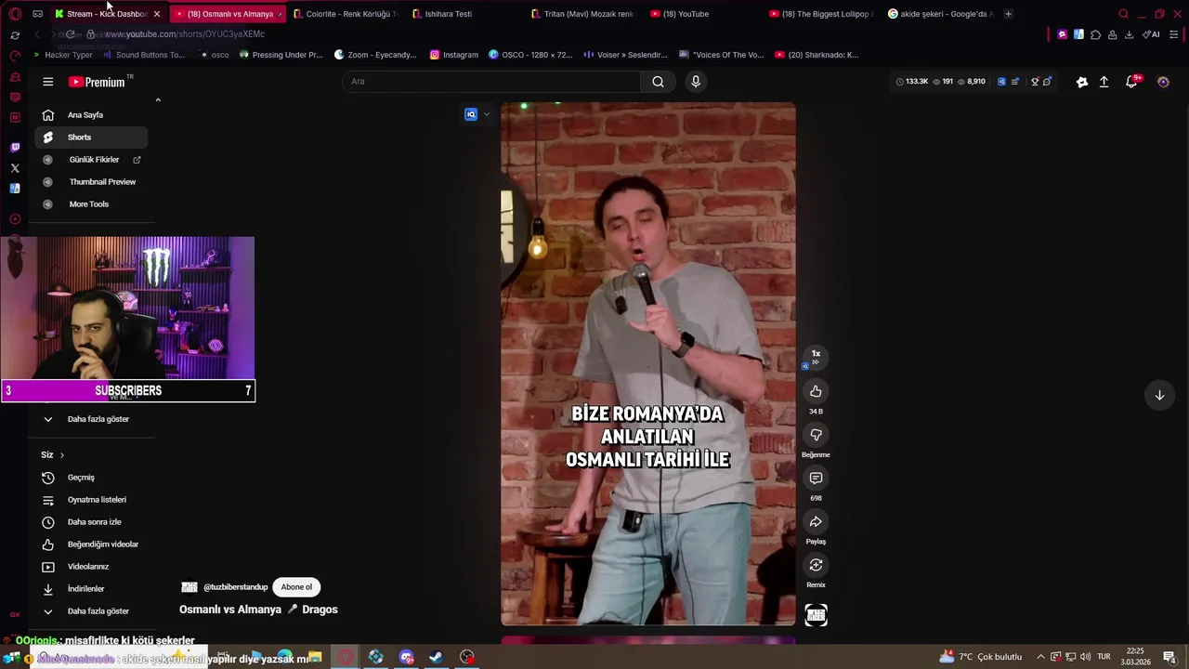Open Sharknado bookmark

(817, 55)
